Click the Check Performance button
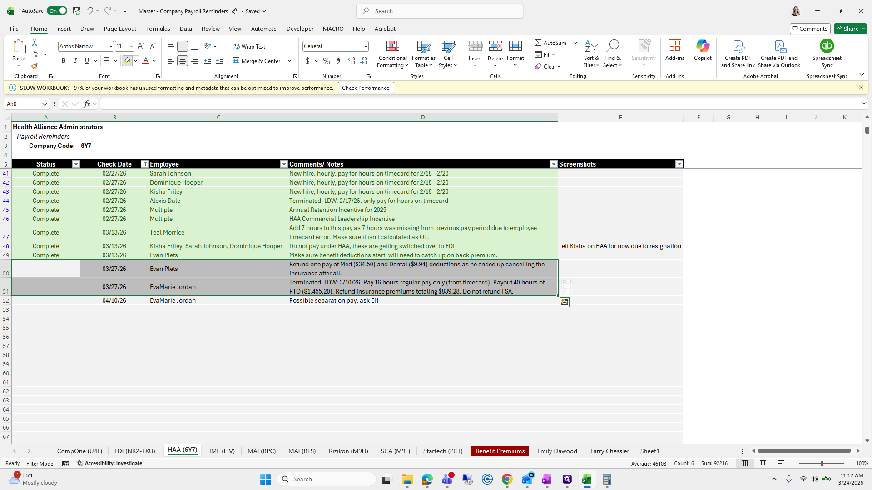 (x=366, y=88)
